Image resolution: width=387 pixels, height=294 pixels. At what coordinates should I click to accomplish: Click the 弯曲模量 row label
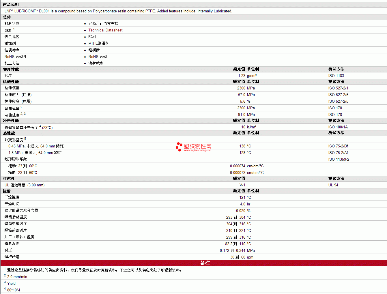(12, 108)
